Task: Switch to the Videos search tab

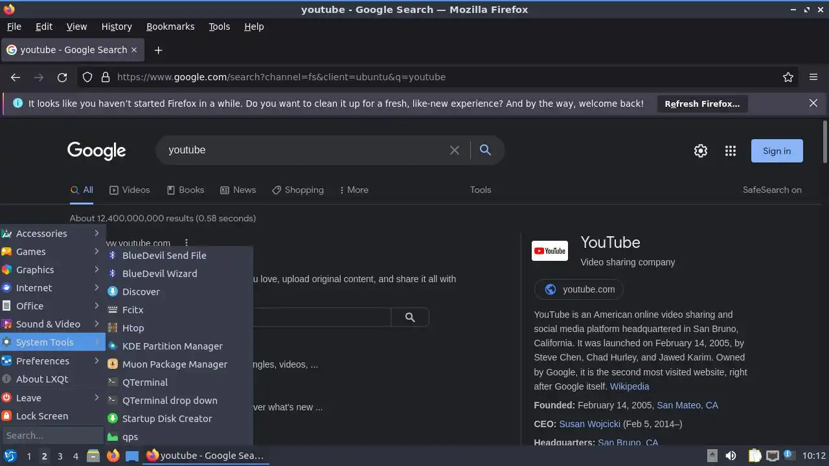Action: point(130,190)
